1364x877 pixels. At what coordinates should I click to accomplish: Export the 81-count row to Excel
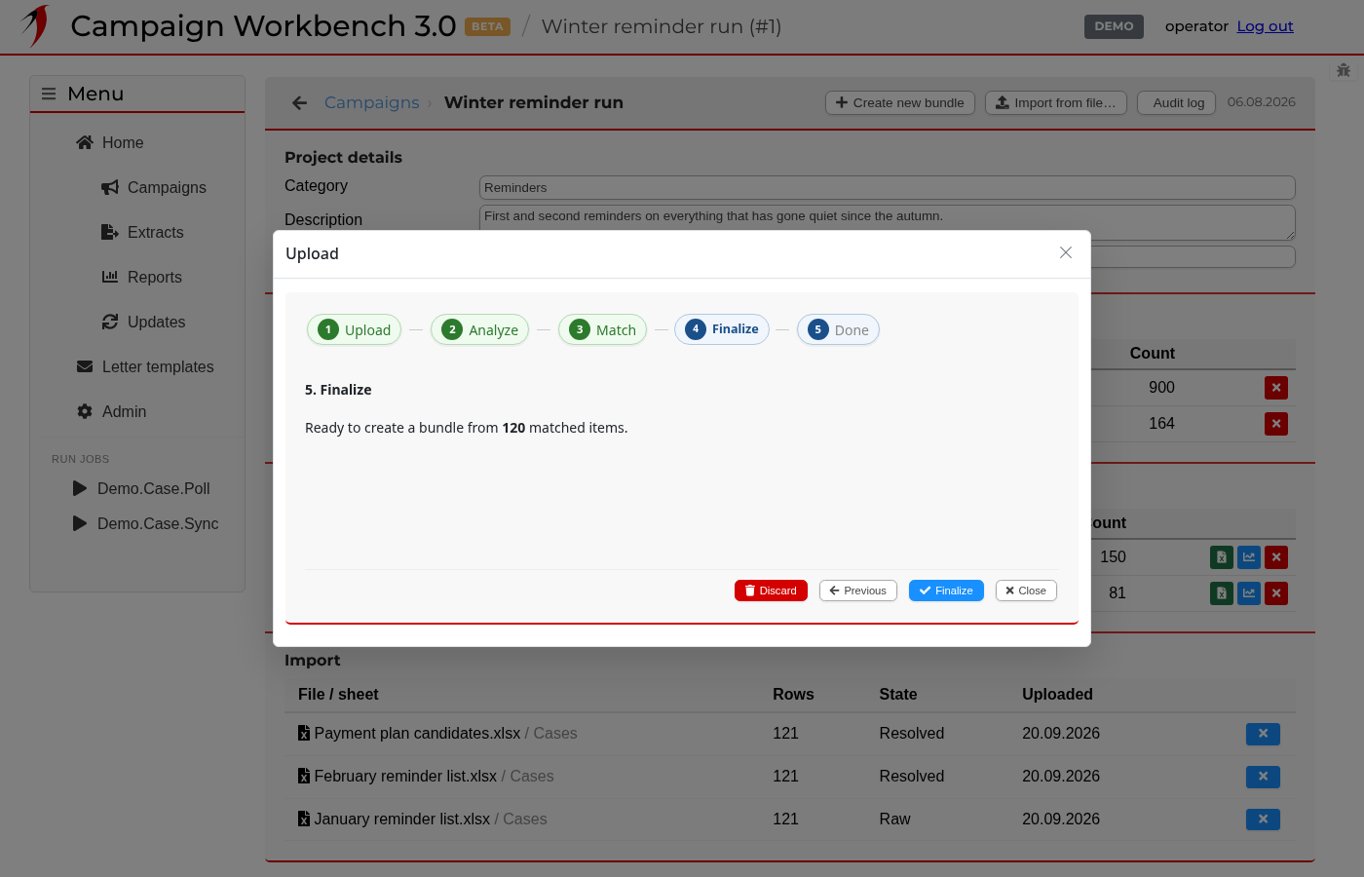[x=1222, y=593]
